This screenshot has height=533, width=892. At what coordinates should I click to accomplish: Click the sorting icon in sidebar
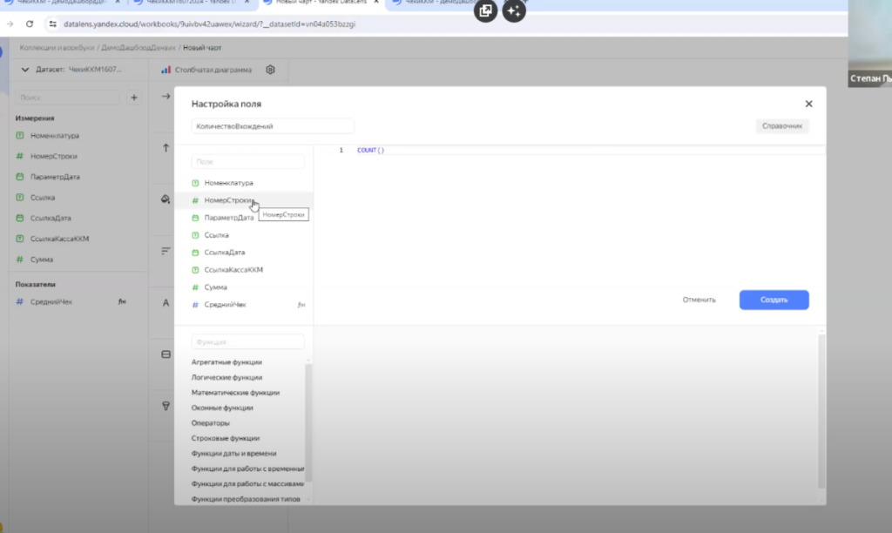point(166,251)
